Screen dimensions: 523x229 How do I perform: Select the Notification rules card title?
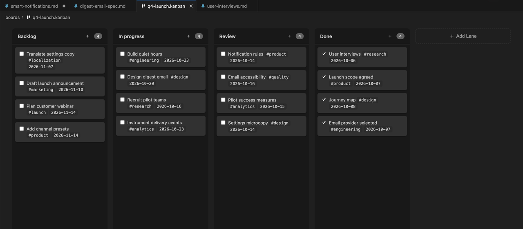click(x=246, y=54)
